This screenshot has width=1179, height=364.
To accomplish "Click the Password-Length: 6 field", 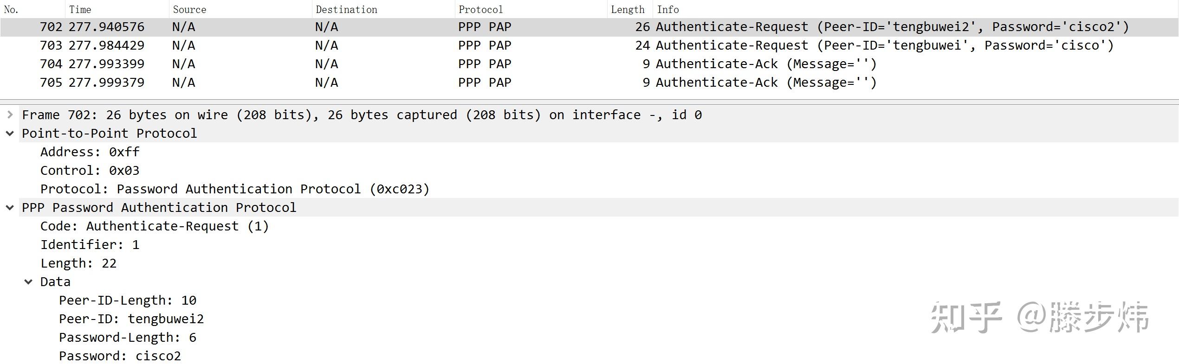I will click(128, 338).
